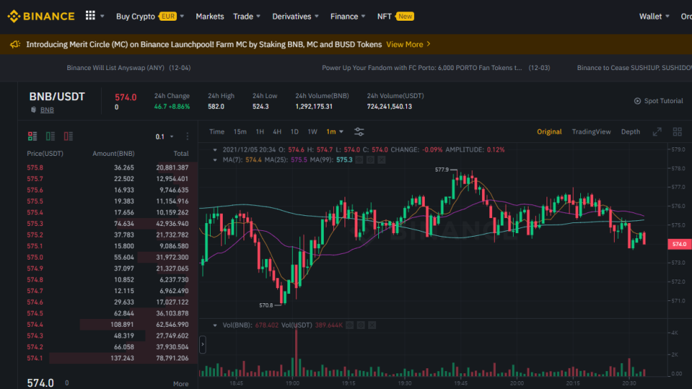Open Spot Tutorial link
Image resolution: width=692 pixels, height=389 pixels.
663,101
